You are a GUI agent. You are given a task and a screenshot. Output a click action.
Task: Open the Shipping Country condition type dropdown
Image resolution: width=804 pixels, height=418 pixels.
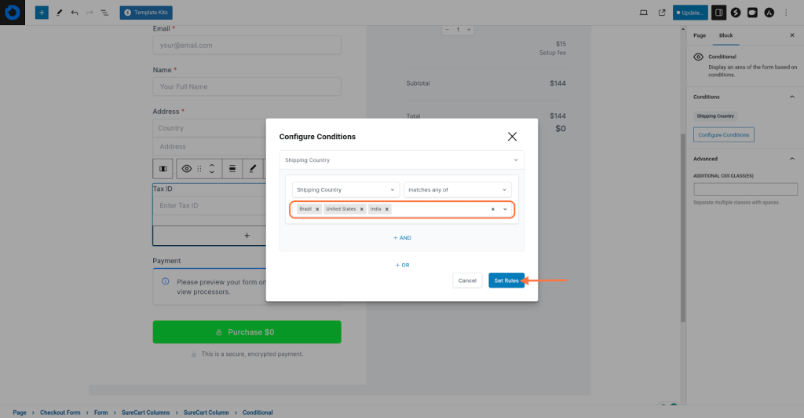[345, 189]
